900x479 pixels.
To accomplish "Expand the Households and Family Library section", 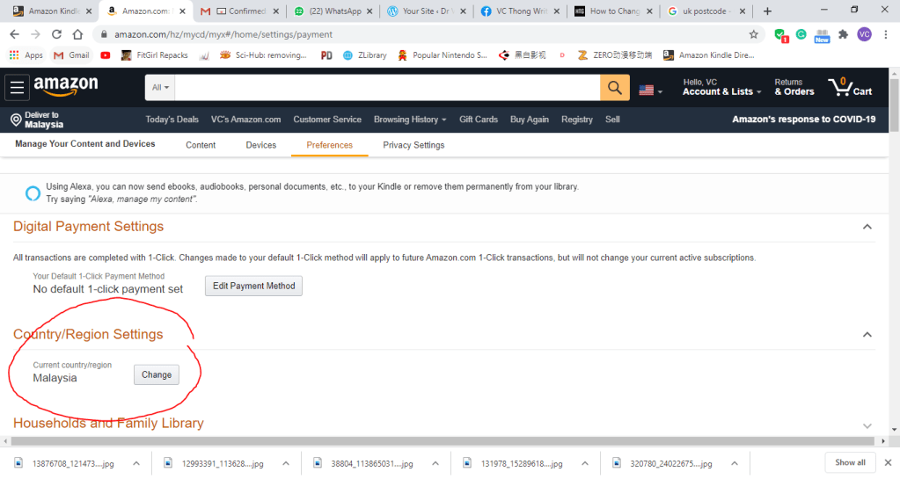I will coord(867,425).
